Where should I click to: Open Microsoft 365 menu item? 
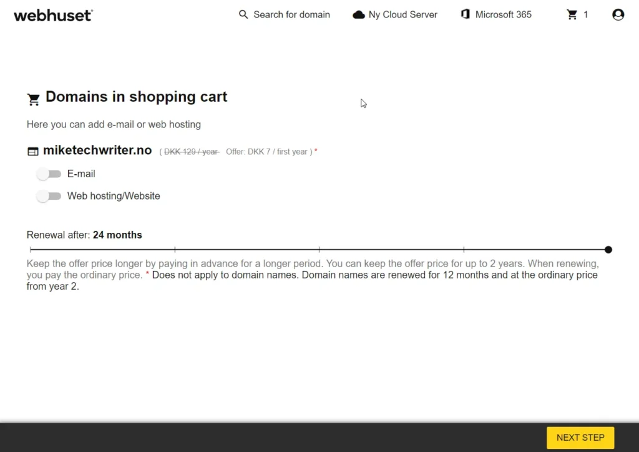503,14
